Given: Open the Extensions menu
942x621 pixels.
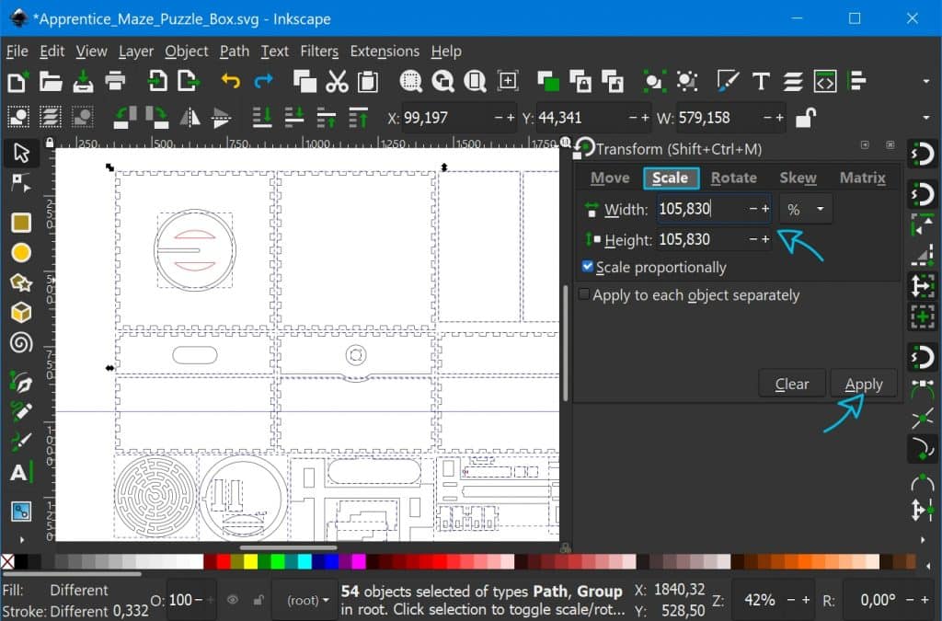Looking at the screenshot, I should (x=384, y=52).
